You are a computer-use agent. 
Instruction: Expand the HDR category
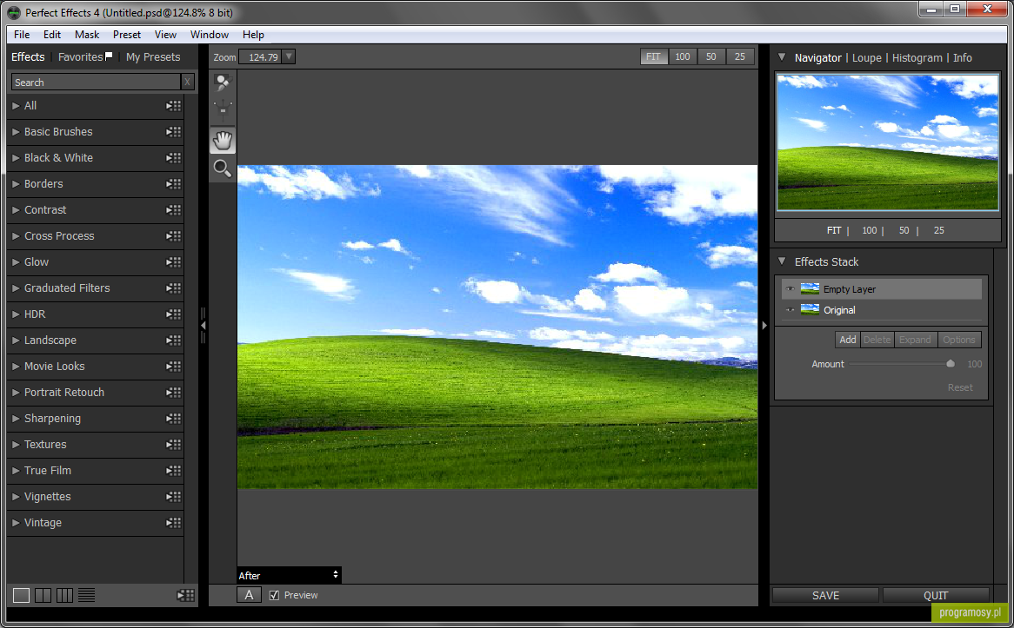pyautogui.click(x=16, y=314)
